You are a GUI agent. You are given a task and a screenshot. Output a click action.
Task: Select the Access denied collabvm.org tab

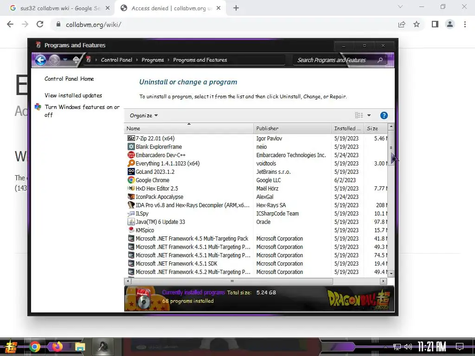[x=171, y=8]
